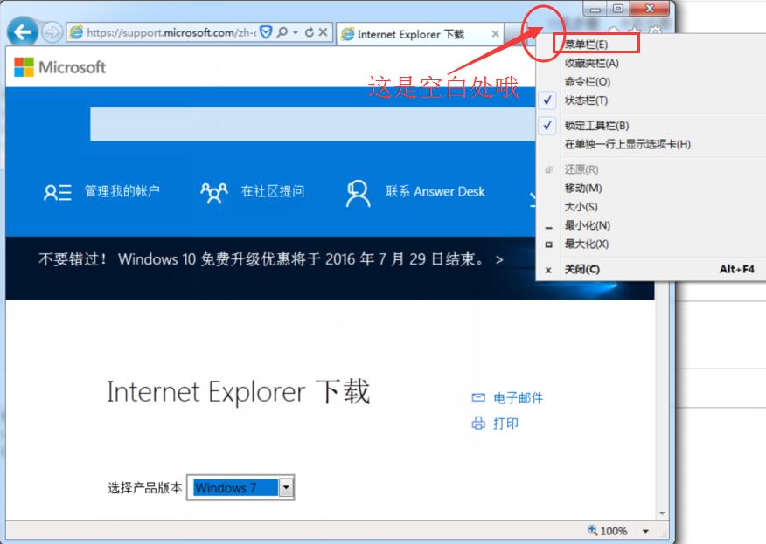The width and height of the screenshot is (766, 544).
Task: Choose 关闭(C) Alt+F4 in the context menu
Action: click(x=652, y=269)
